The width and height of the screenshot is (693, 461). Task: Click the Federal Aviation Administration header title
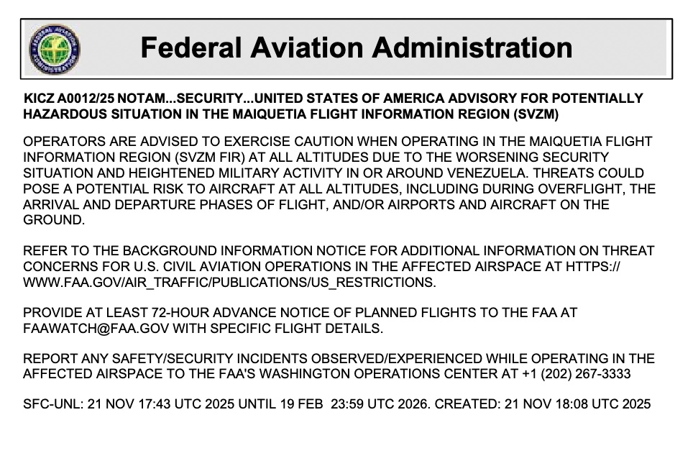coord(357,48)
